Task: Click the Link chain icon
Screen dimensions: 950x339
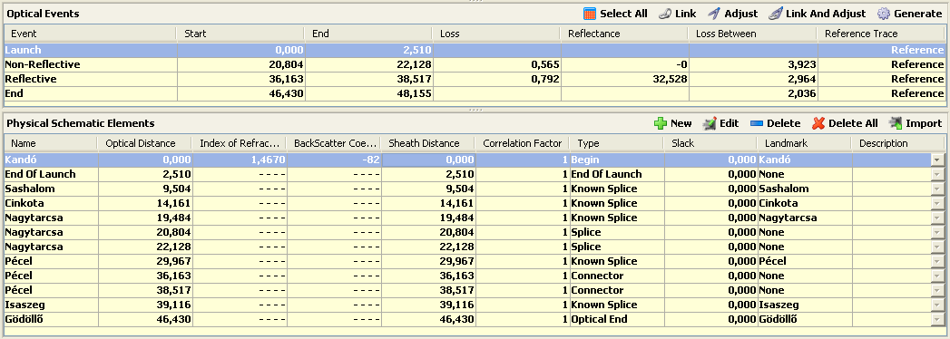Action: (664, 14)
